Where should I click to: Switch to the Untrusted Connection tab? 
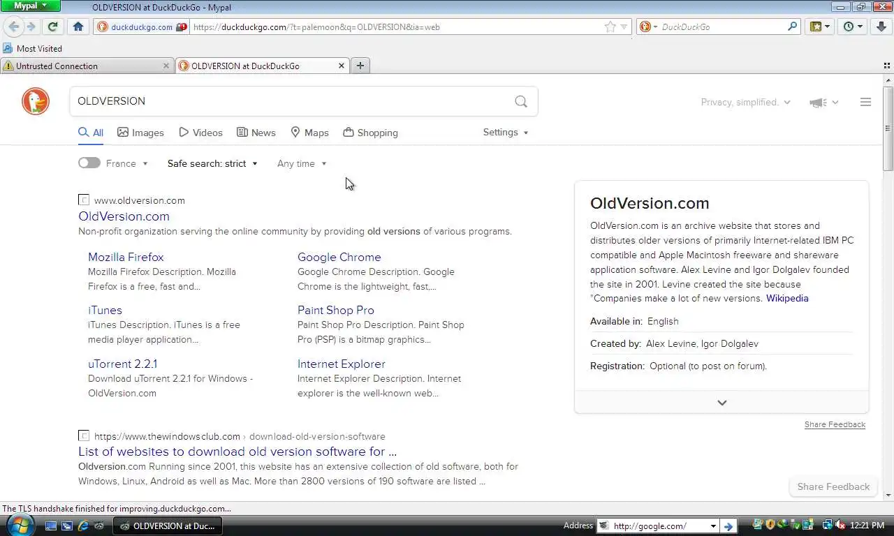(x=87, y=66)
